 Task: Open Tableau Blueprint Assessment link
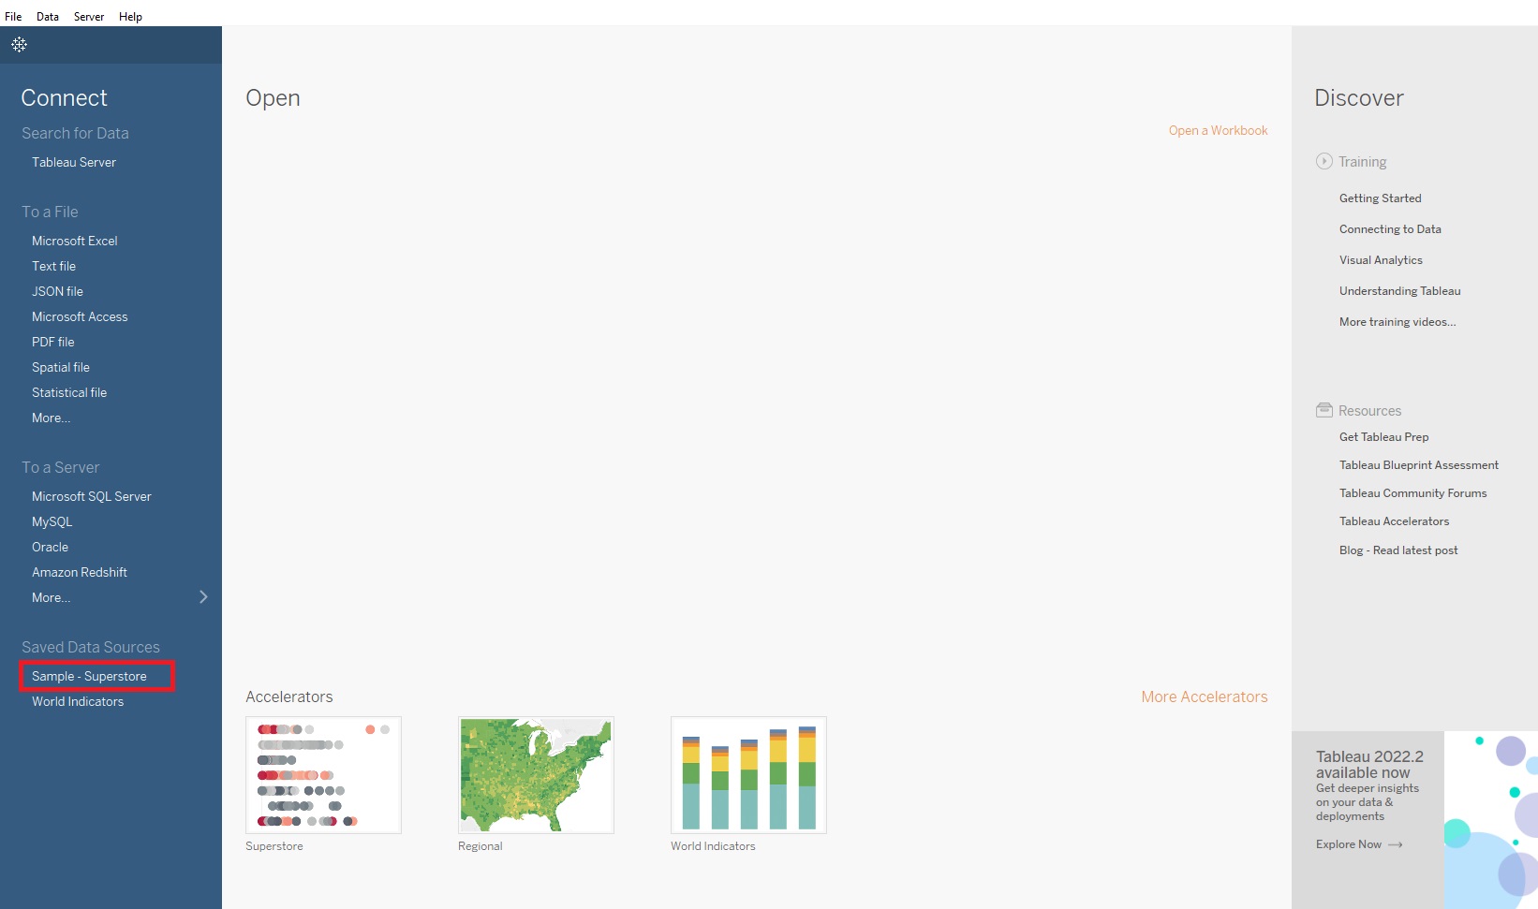click(1418, 465)
